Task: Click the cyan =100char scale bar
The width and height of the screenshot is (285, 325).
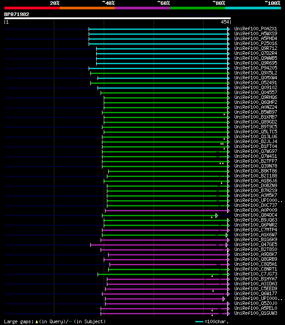Action: point(199,322)
